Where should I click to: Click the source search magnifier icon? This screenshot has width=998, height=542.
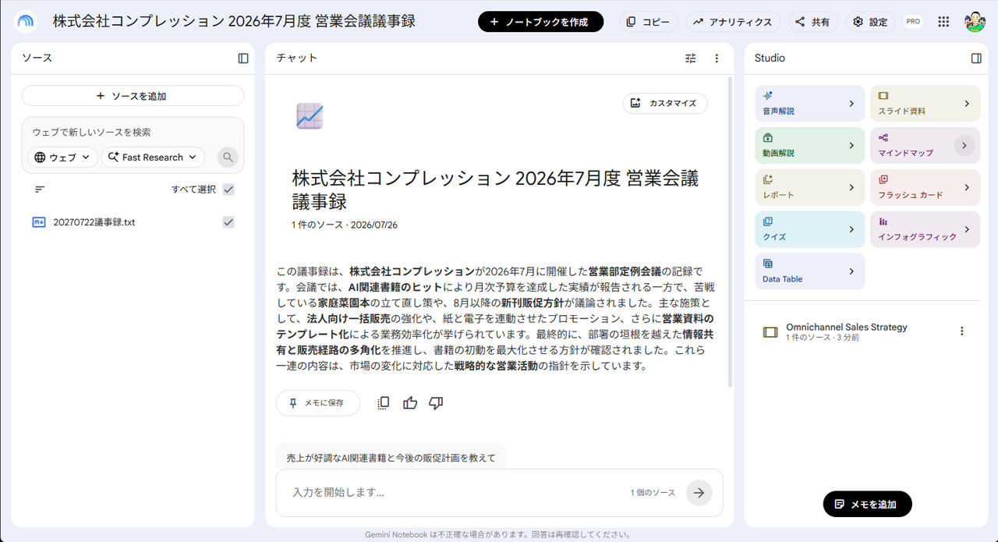(x=228, y=158)
